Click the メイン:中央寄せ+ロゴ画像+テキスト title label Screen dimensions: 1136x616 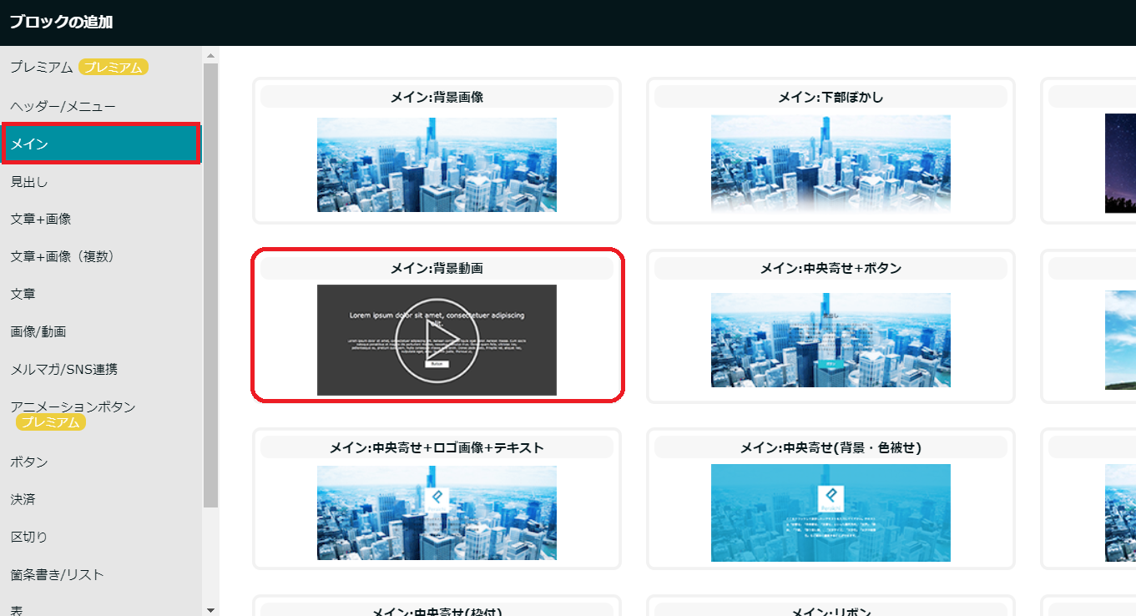437,448
